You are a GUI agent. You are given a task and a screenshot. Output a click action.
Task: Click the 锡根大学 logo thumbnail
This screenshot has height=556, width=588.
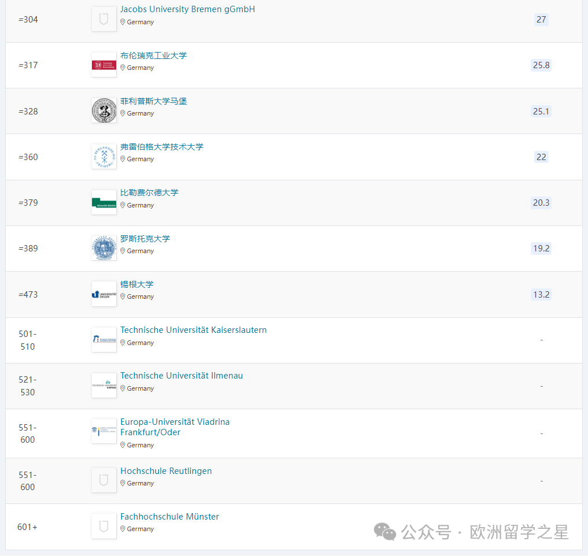(104, 294)
